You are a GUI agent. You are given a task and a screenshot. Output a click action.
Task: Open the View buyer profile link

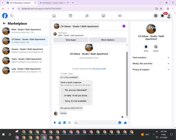click(x=99, y=69)
